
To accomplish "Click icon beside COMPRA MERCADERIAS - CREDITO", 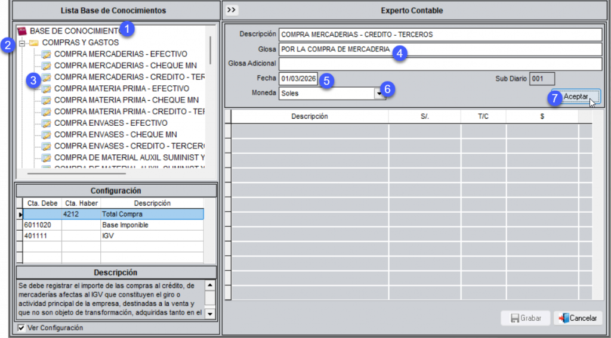I will [47, 77].
